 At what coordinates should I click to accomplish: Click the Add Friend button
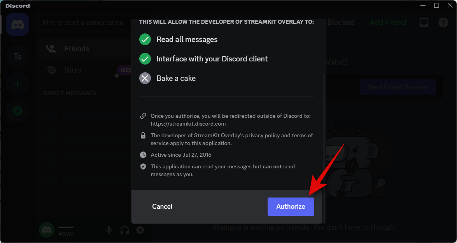[388, 23]
